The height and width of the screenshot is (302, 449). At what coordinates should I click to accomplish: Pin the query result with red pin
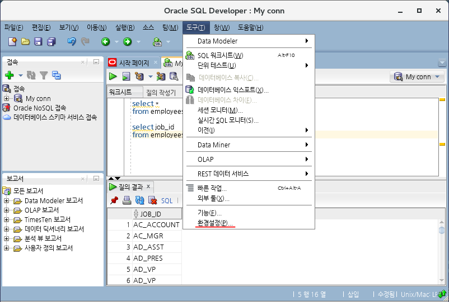pos(114,200)
